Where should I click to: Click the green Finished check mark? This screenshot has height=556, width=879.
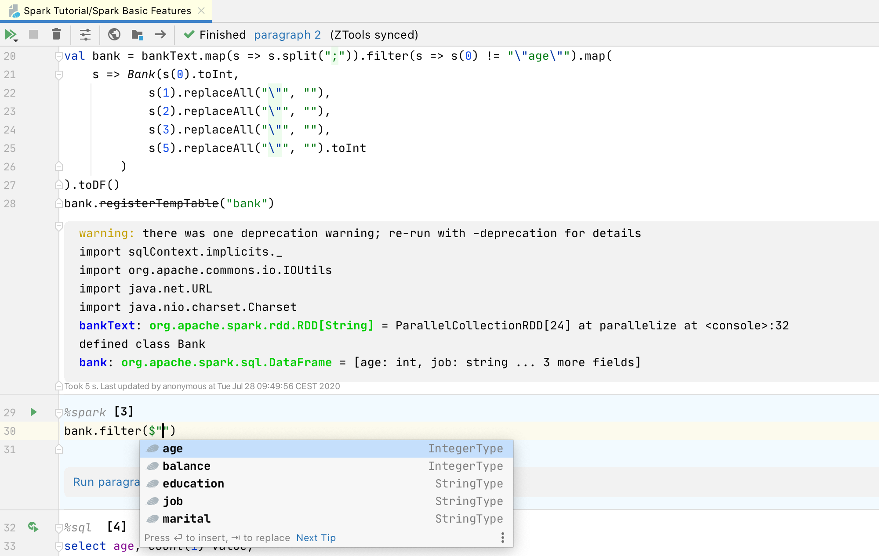pyautogui.click(x=189, y=35)
